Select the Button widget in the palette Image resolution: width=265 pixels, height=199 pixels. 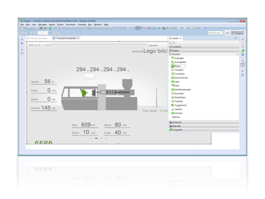pos(178,66)
